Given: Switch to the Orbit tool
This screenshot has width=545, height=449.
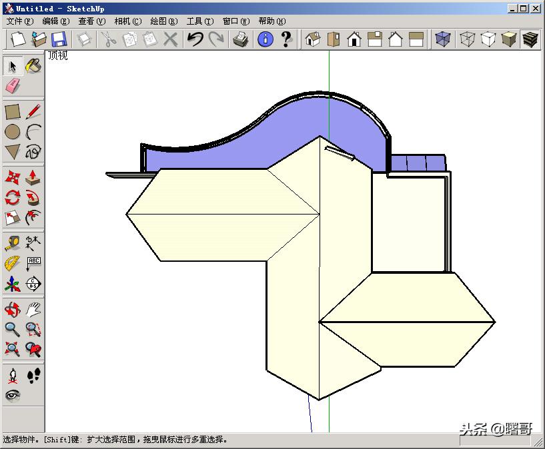Looking at the screenshot, I should tap(13, 308).
